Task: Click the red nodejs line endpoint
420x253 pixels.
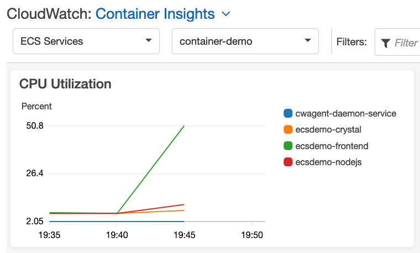Action: [x=183, y=204]
